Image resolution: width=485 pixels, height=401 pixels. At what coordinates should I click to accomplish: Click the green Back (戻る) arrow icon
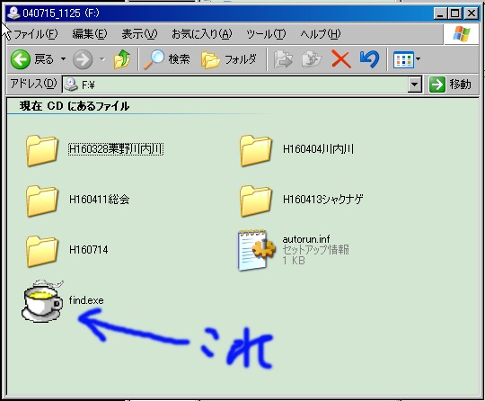21,59
